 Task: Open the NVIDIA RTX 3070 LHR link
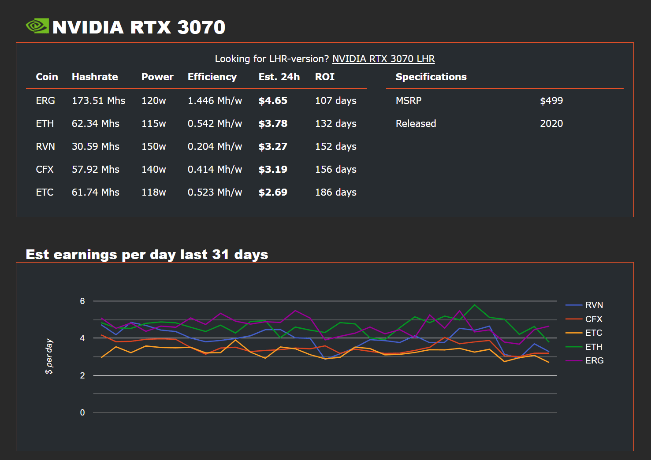383,59
